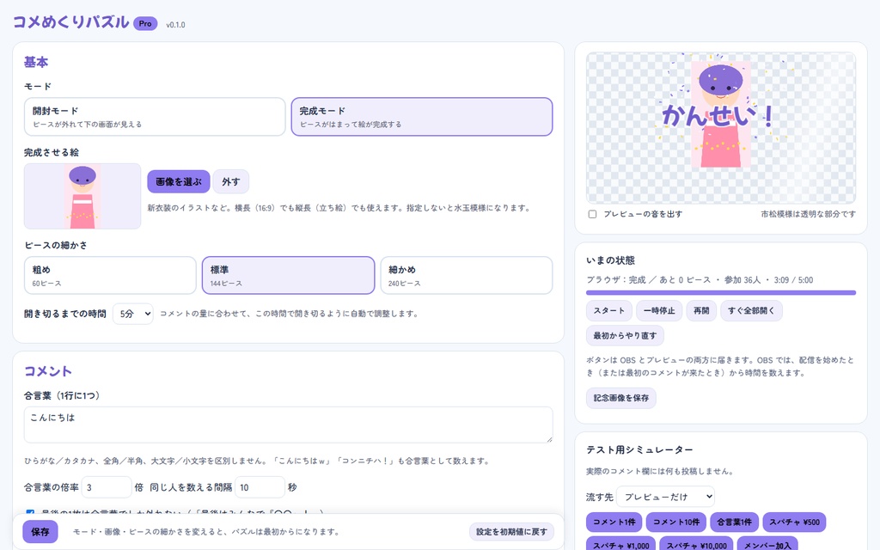Viewport: 880px width, 550px height.
Task: Toggle プレビューの音を出す checkbox
Action: (592, 214)
